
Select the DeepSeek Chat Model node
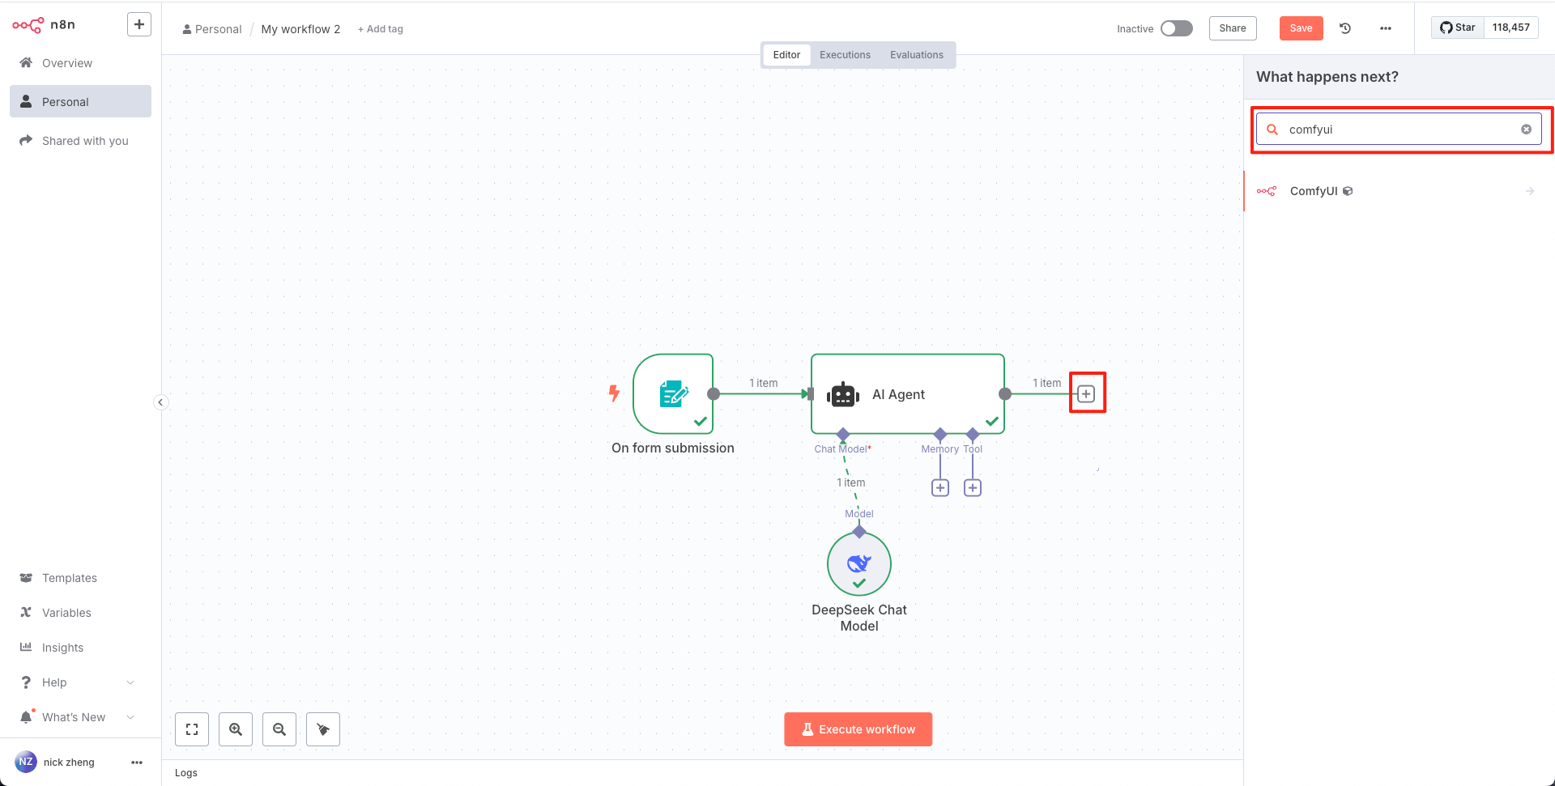(x=859, y=564)
